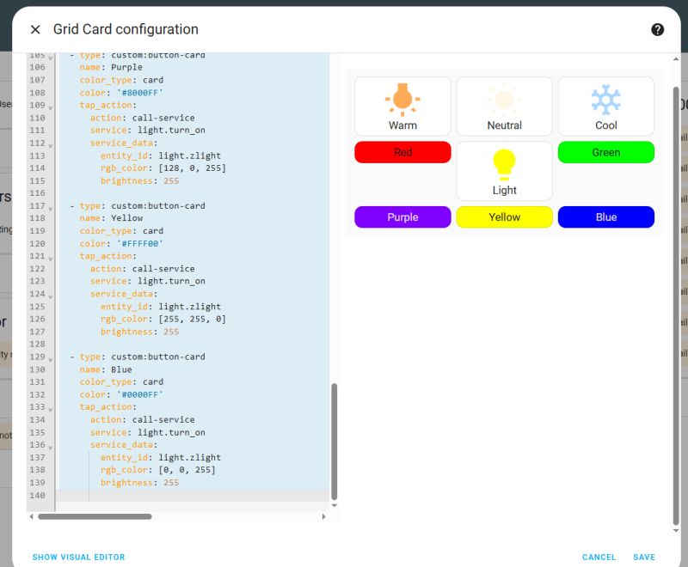Tap the Cool snowflake button card
The image size is (688, 567).
pos(606,106)
